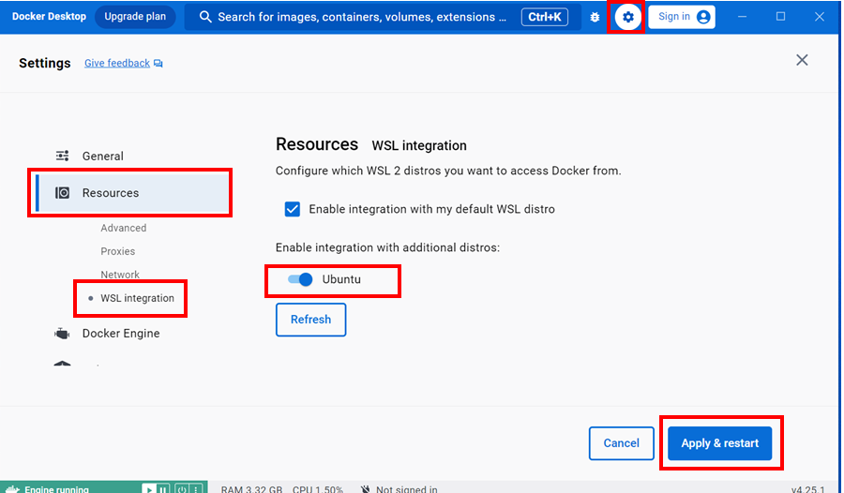Click the Sign in button
The height and width of the screenshot is (493, 844).
pos(682,17)
